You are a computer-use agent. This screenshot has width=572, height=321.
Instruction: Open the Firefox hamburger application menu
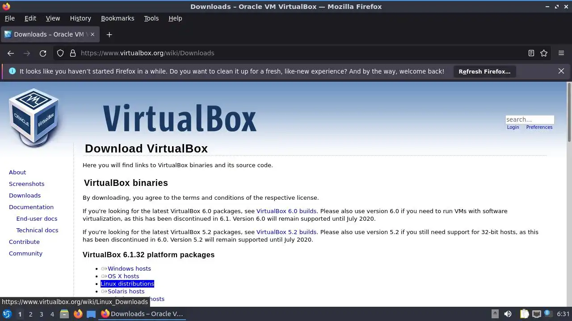click(x=561, y=53)
